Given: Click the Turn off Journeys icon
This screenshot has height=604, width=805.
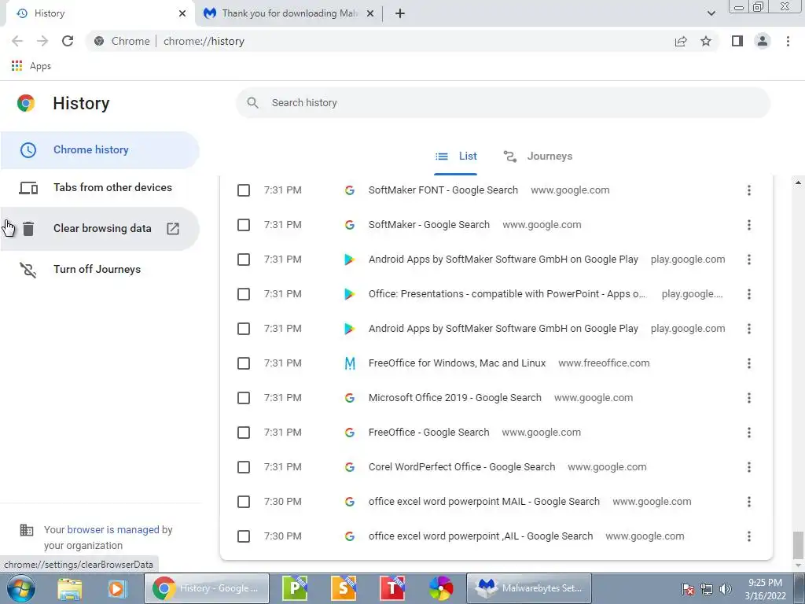Looking at the screenshot, I should (x=28, y=270).
